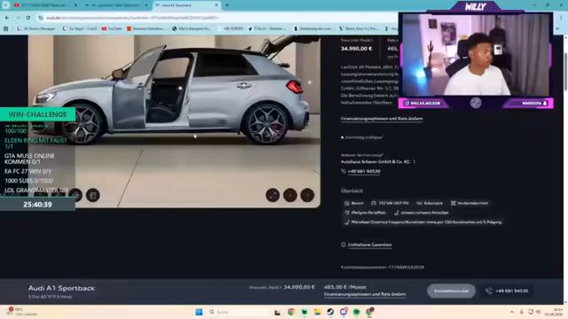
Task: Open Finanzierungsoptionen und Rate ändern link
Action: [x=382, y=119]
